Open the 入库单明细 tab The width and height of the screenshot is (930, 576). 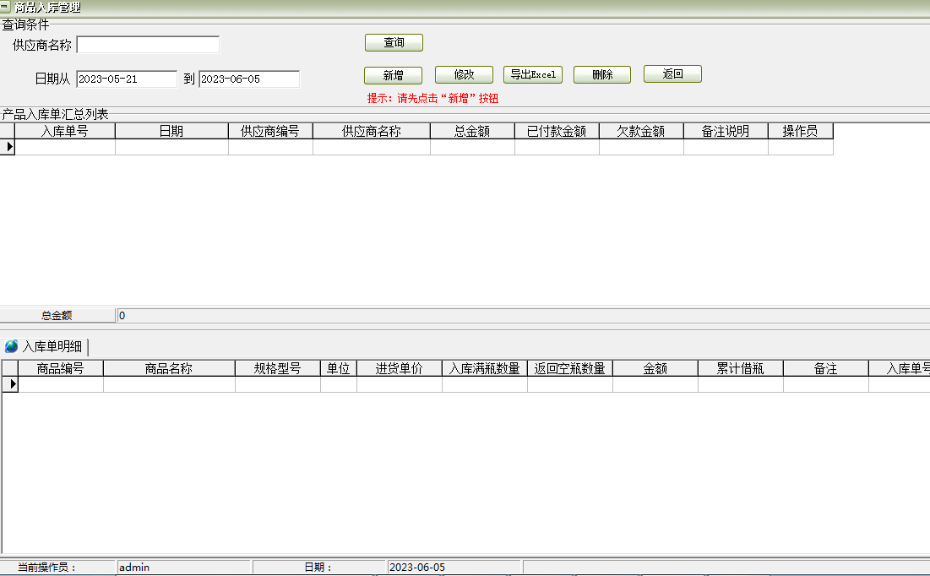pos(45,346)
